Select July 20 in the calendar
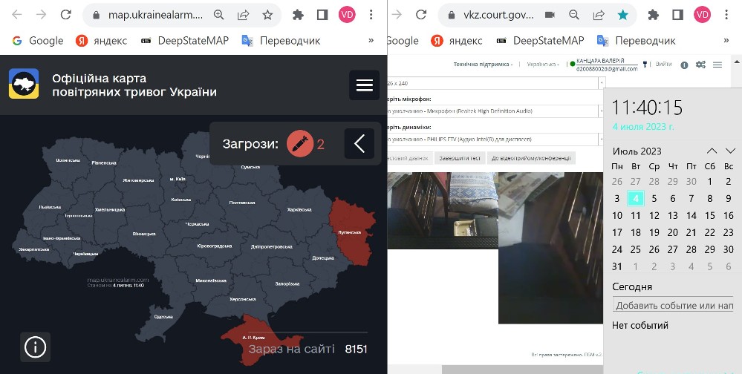Image resolution: width=742 pixels, height=374 pixels. coord(672,232)
